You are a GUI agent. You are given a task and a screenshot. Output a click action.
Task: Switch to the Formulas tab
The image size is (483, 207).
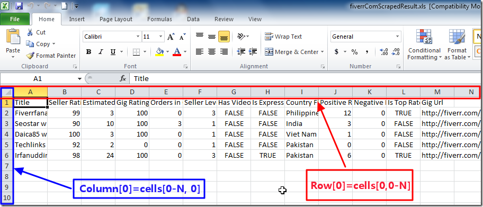159,19
